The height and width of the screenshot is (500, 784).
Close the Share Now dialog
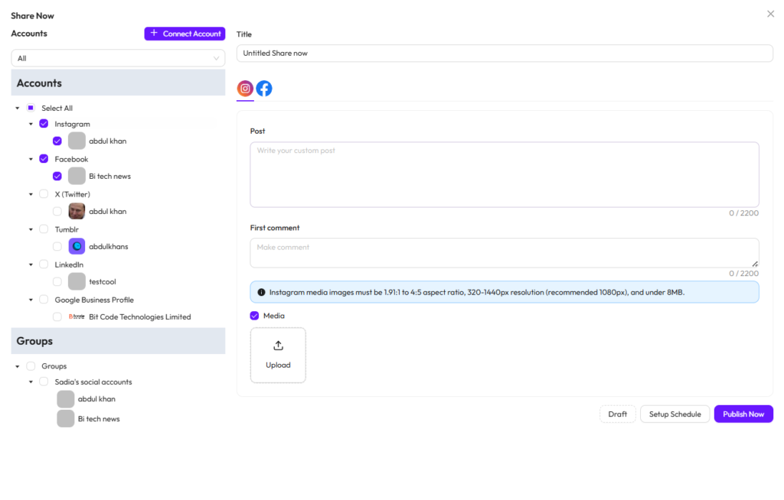coord(770,14)
